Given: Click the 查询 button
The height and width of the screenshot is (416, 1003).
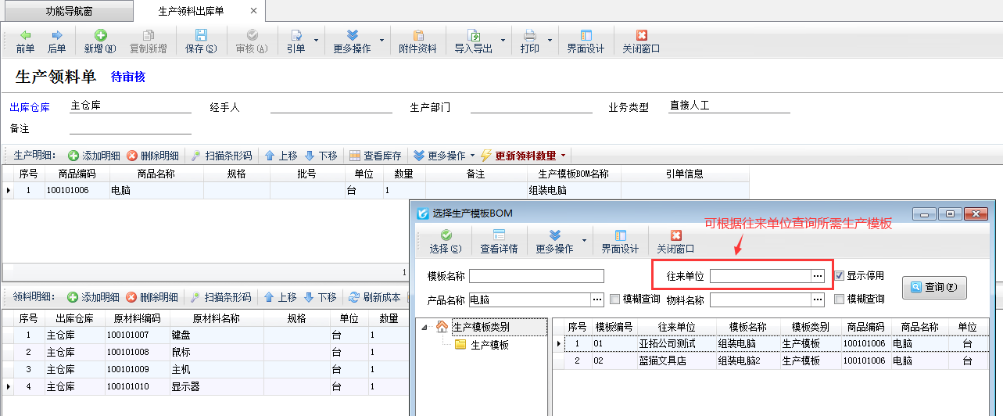Looking at the screenshot, I should point(934,287).
